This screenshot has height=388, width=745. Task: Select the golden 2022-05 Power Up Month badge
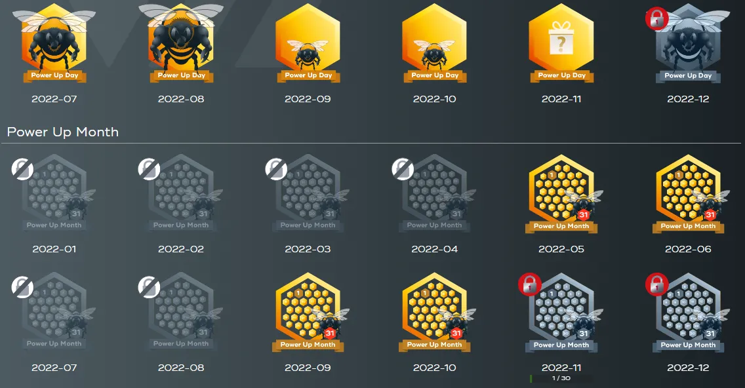click(561, 194)
